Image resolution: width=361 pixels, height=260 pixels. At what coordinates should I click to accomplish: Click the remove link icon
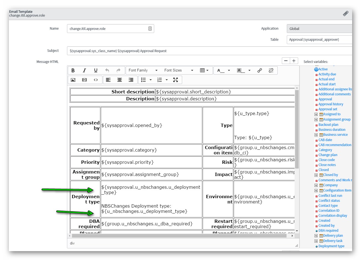(x=271, y=70)
